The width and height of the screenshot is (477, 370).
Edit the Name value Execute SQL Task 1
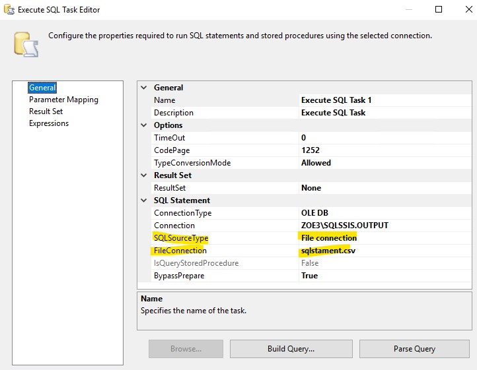pos(385,100)
